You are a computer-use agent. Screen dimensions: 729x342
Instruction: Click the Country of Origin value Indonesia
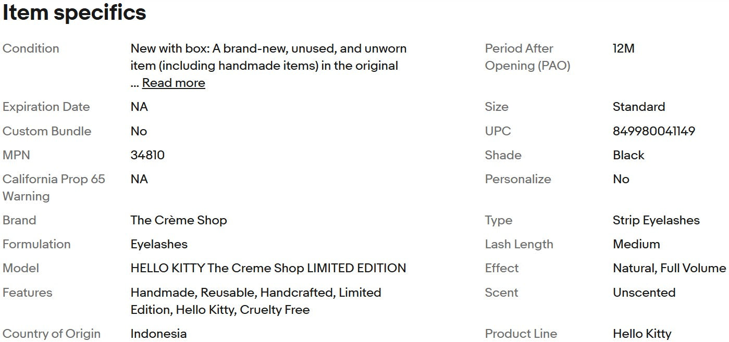[158, 334]
